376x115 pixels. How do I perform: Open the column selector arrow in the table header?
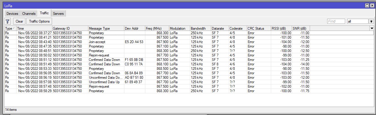[372, 28]
